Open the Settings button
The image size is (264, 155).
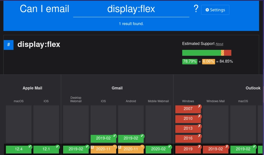coord(215,10)
